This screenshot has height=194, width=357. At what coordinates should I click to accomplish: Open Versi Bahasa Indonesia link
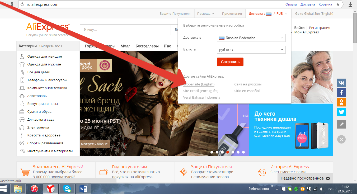click(202, 98)
